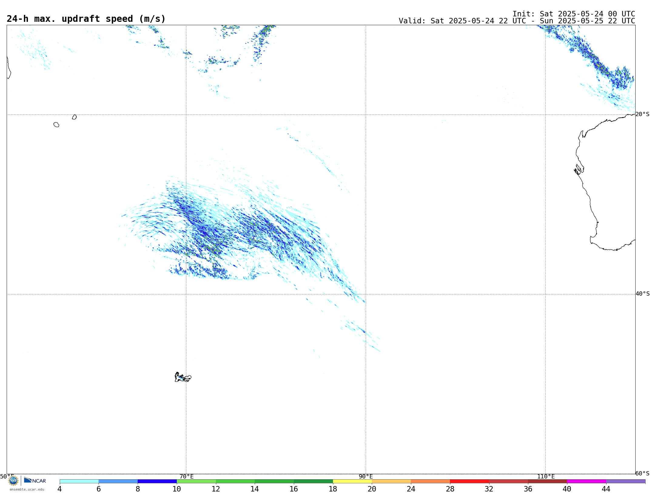The width and height of the screenshot is (655, 493).
Task: Select the 6–8 m/s light blue swatch
Action: coord(118,481)
